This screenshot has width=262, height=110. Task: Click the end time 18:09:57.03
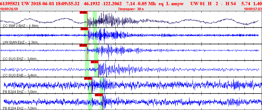pos(253,9)
